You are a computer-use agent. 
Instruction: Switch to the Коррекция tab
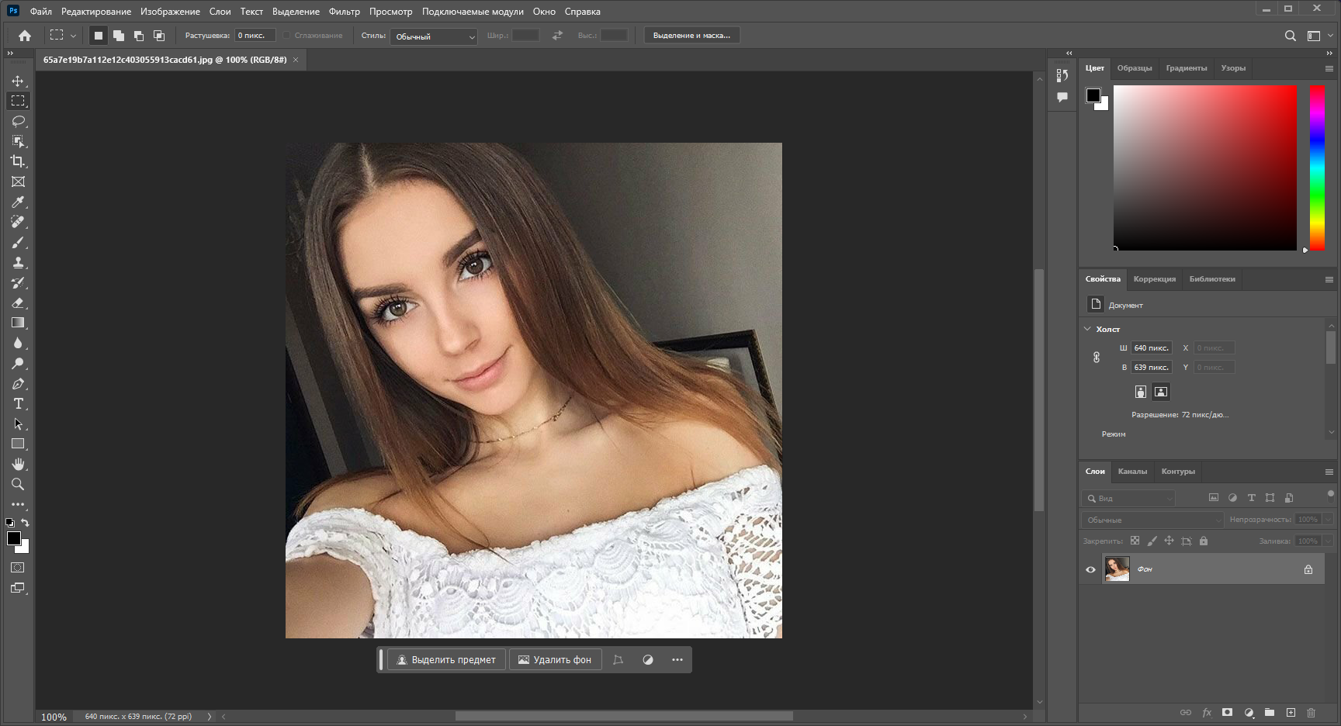coord(1154,279)
